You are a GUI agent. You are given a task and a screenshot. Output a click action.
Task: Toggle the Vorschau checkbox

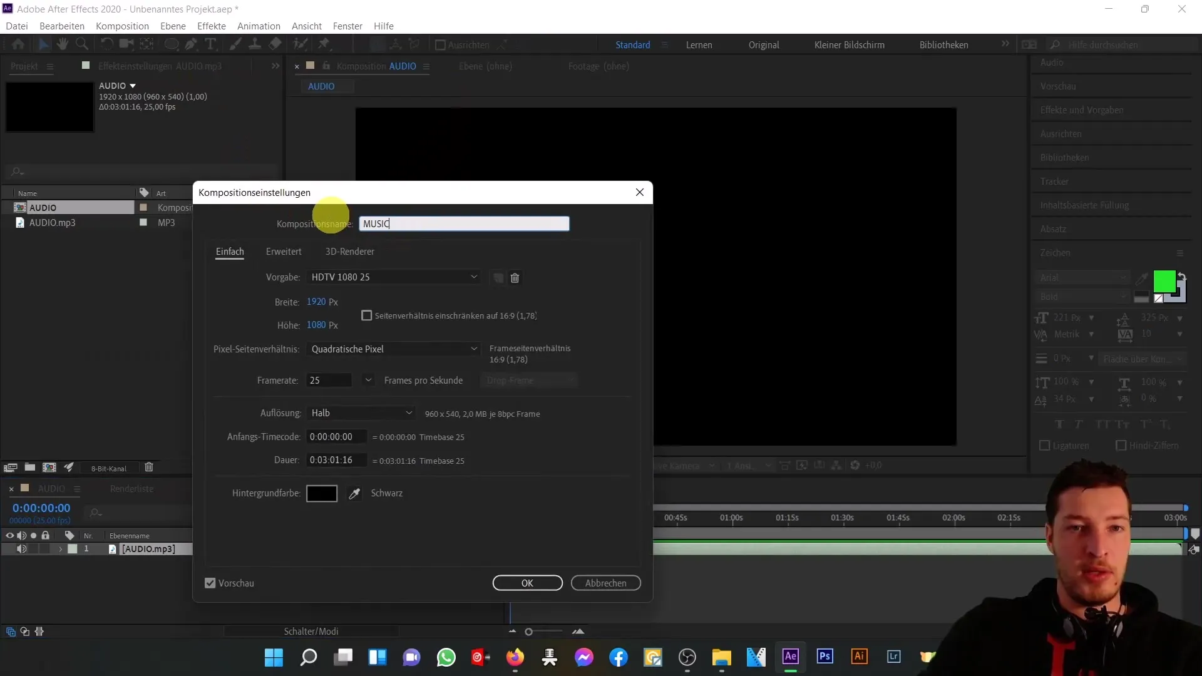click(210, 583)
